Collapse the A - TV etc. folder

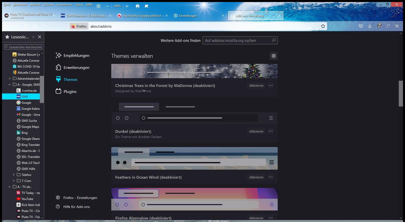pyautogui.click(x=10, y=187)
